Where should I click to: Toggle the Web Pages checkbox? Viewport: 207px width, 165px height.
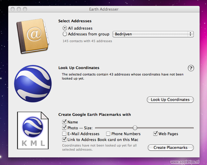pyautogui.click(x=155, y=133)
